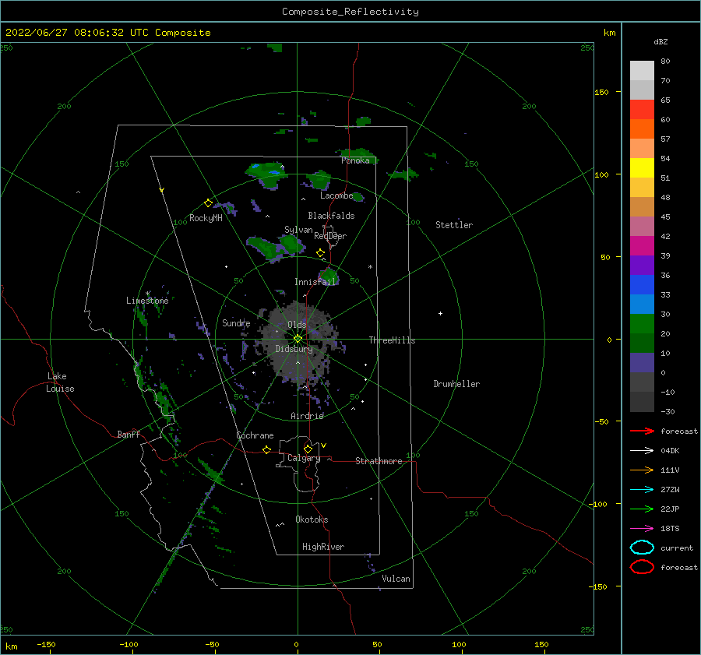Click the red forecast arrow in legend
This screenshot has height=655, width=701.
pos(642,431)
